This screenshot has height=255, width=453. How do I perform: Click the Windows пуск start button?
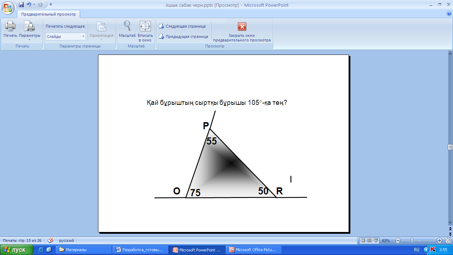[x=17, y=250]
